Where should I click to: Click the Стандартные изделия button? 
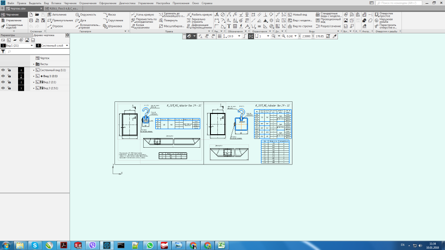pyautogui.click(x=13, y=26)
